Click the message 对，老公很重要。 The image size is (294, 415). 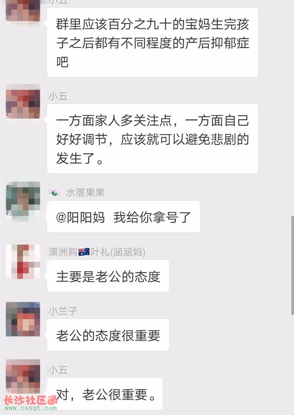point(105,394)
